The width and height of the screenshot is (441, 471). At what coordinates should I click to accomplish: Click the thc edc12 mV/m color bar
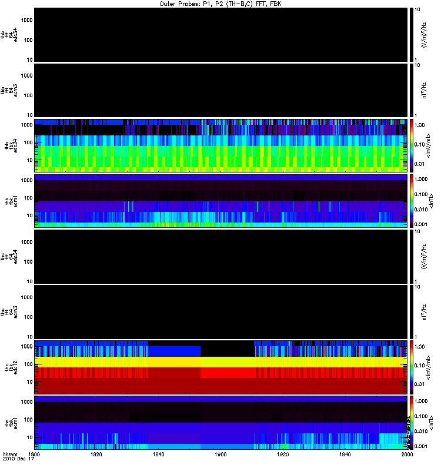click(x=412, y=367)
